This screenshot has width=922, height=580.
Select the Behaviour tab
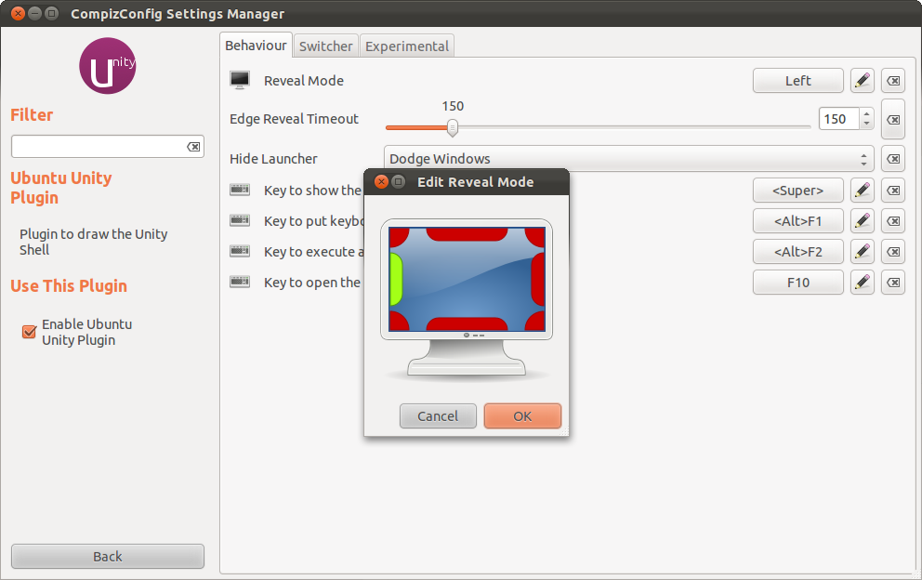click(256, 46)
